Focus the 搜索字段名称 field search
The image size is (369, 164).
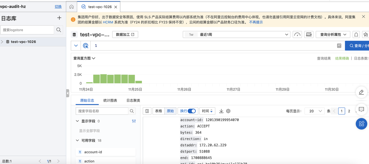tap(102, 111)
